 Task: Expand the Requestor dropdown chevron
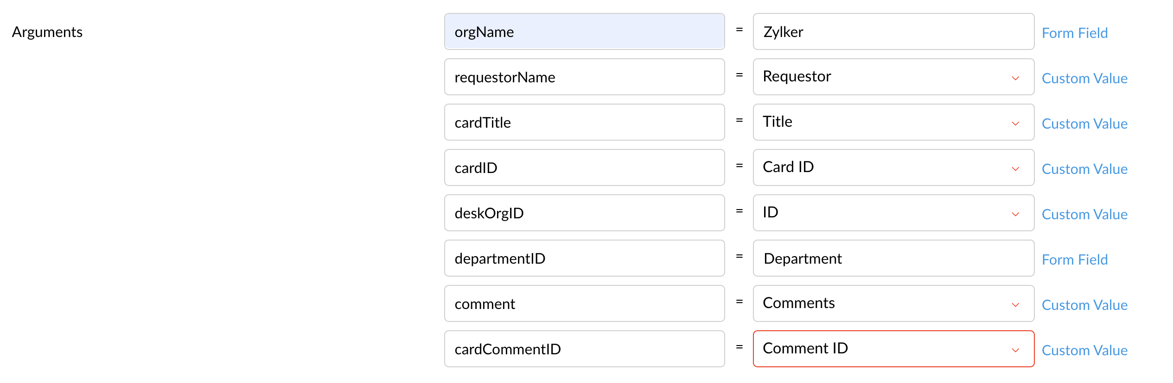pyautogui.click(x=1015, y=78)
